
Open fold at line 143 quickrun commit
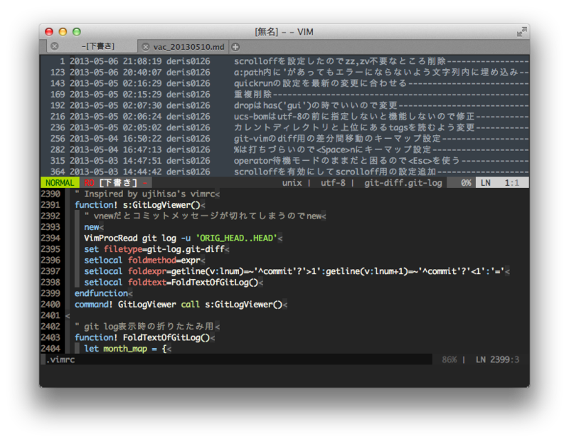coord(284,83)
